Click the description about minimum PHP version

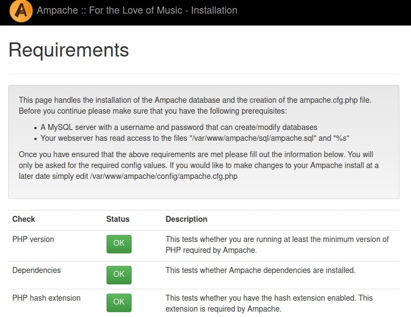click(x=277, y=245)
